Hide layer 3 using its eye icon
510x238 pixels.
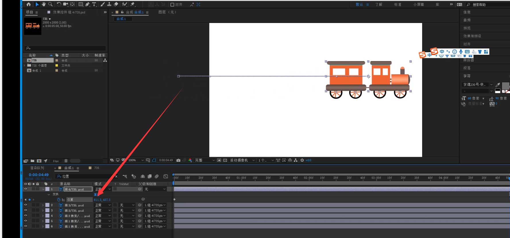[x=26, y=210]
